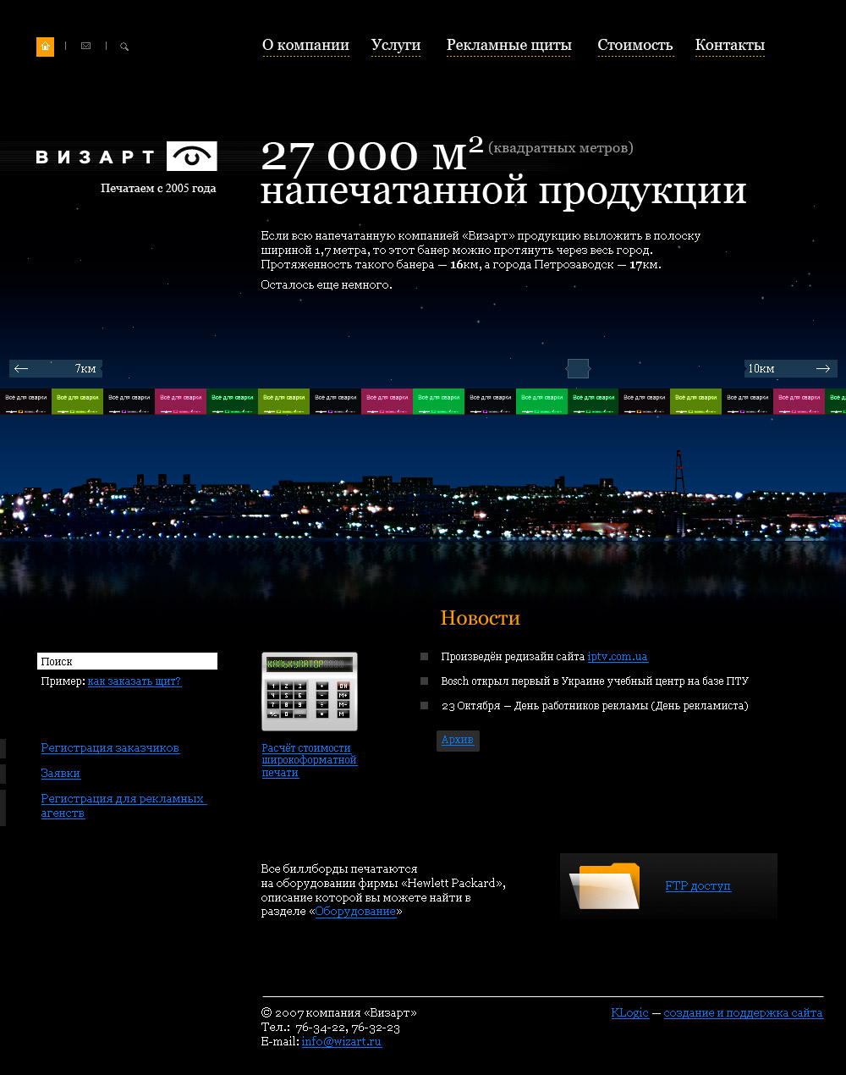Grab the banner position slider handle

578,368
